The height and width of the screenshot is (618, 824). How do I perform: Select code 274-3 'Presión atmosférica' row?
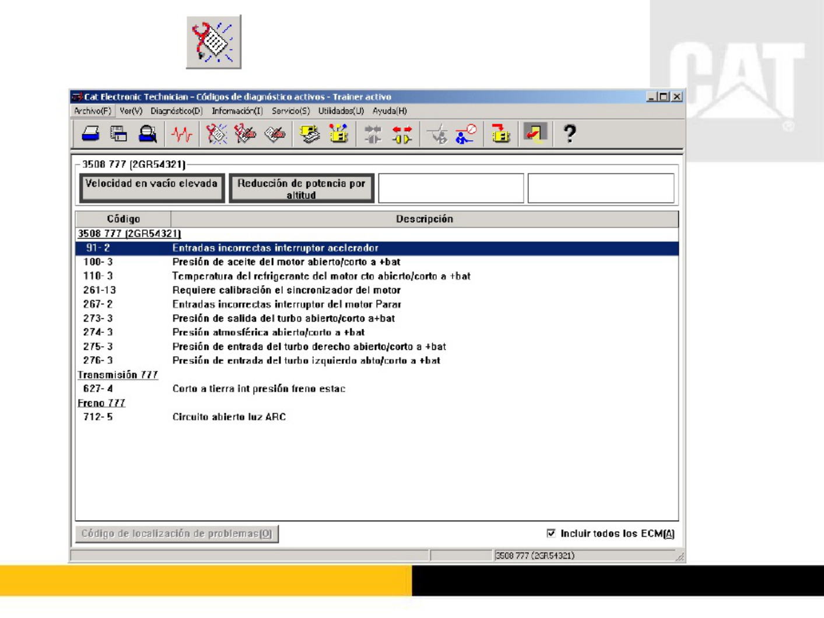[377, 332]
